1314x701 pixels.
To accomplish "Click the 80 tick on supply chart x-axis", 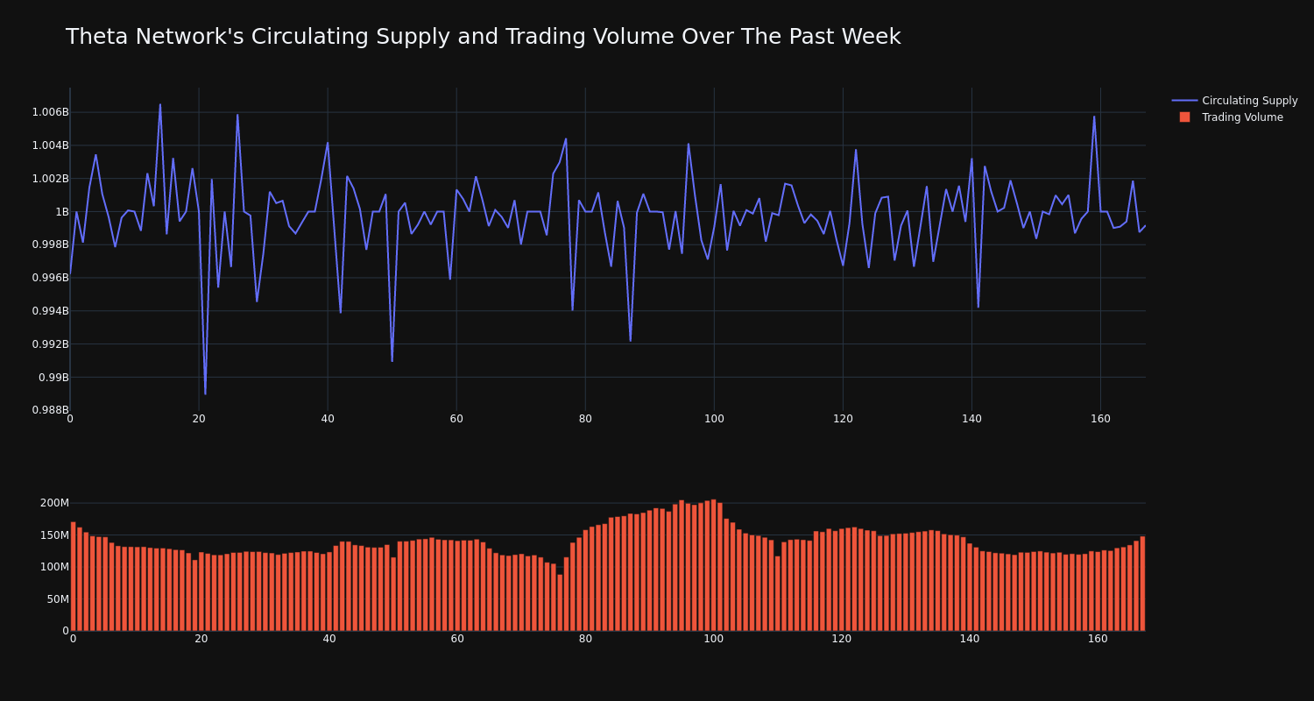I will click(x=585, y=419).
